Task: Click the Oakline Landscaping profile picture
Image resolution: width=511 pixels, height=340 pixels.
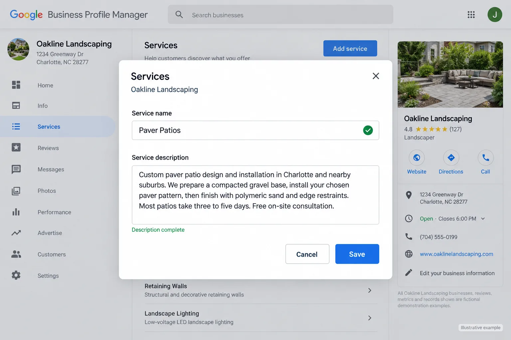Action: click(18, 49)
